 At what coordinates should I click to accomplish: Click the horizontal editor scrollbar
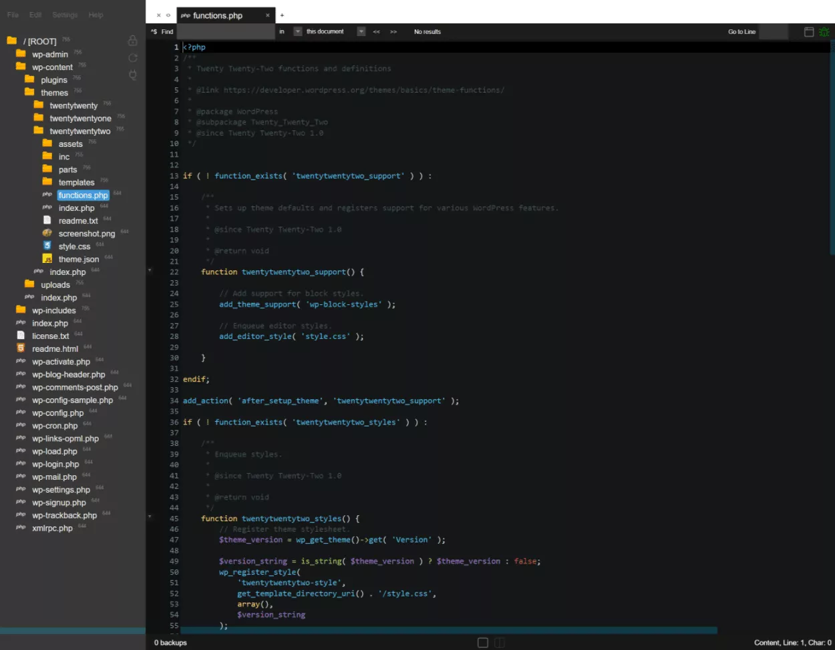[449, 630]
